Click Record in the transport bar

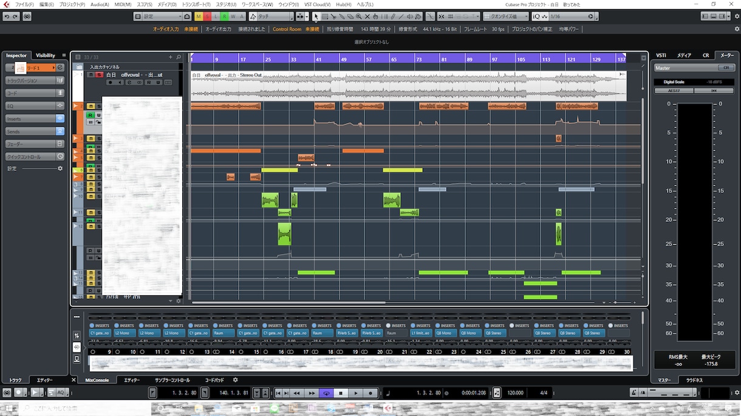tap(370, 393)
